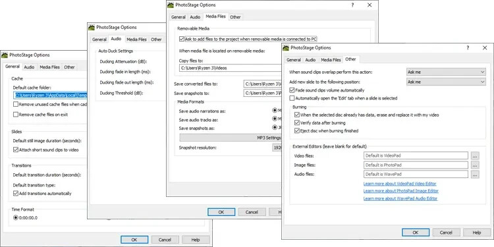
Task: Select Media Files tab in the frontmost window
Action: coord(331,60)
